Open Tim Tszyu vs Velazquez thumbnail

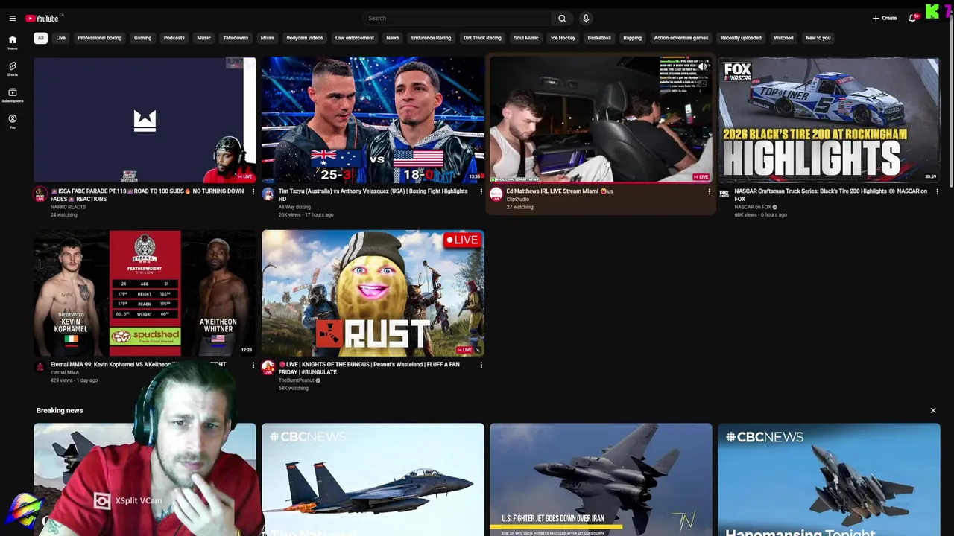(x=373, y=120)
